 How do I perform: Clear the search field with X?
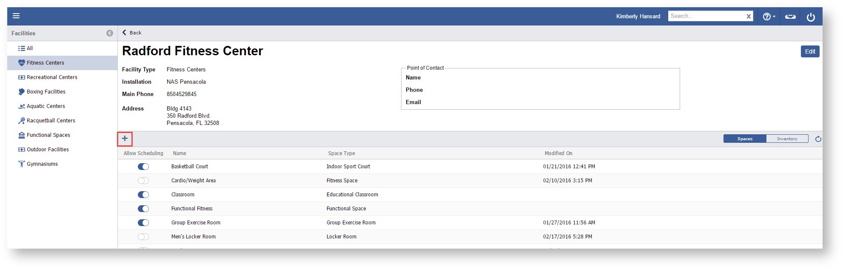click(749, 17)
